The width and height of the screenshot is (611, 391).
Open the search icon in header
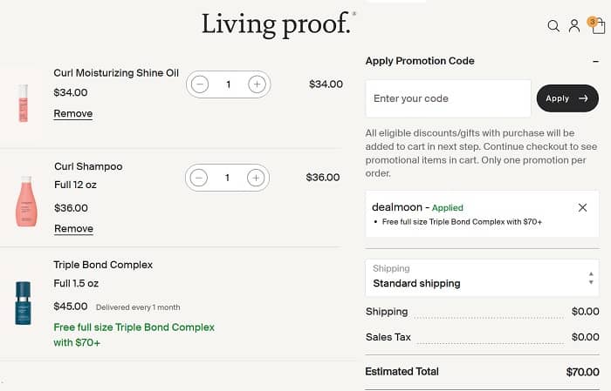coord(553,26)
